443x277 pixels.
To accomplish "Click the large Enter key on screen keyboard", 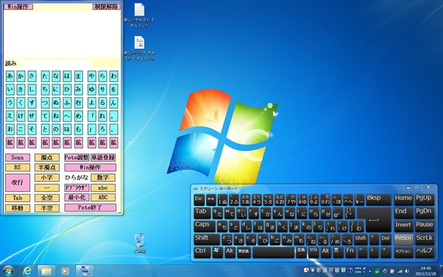I will click(374, 219).
